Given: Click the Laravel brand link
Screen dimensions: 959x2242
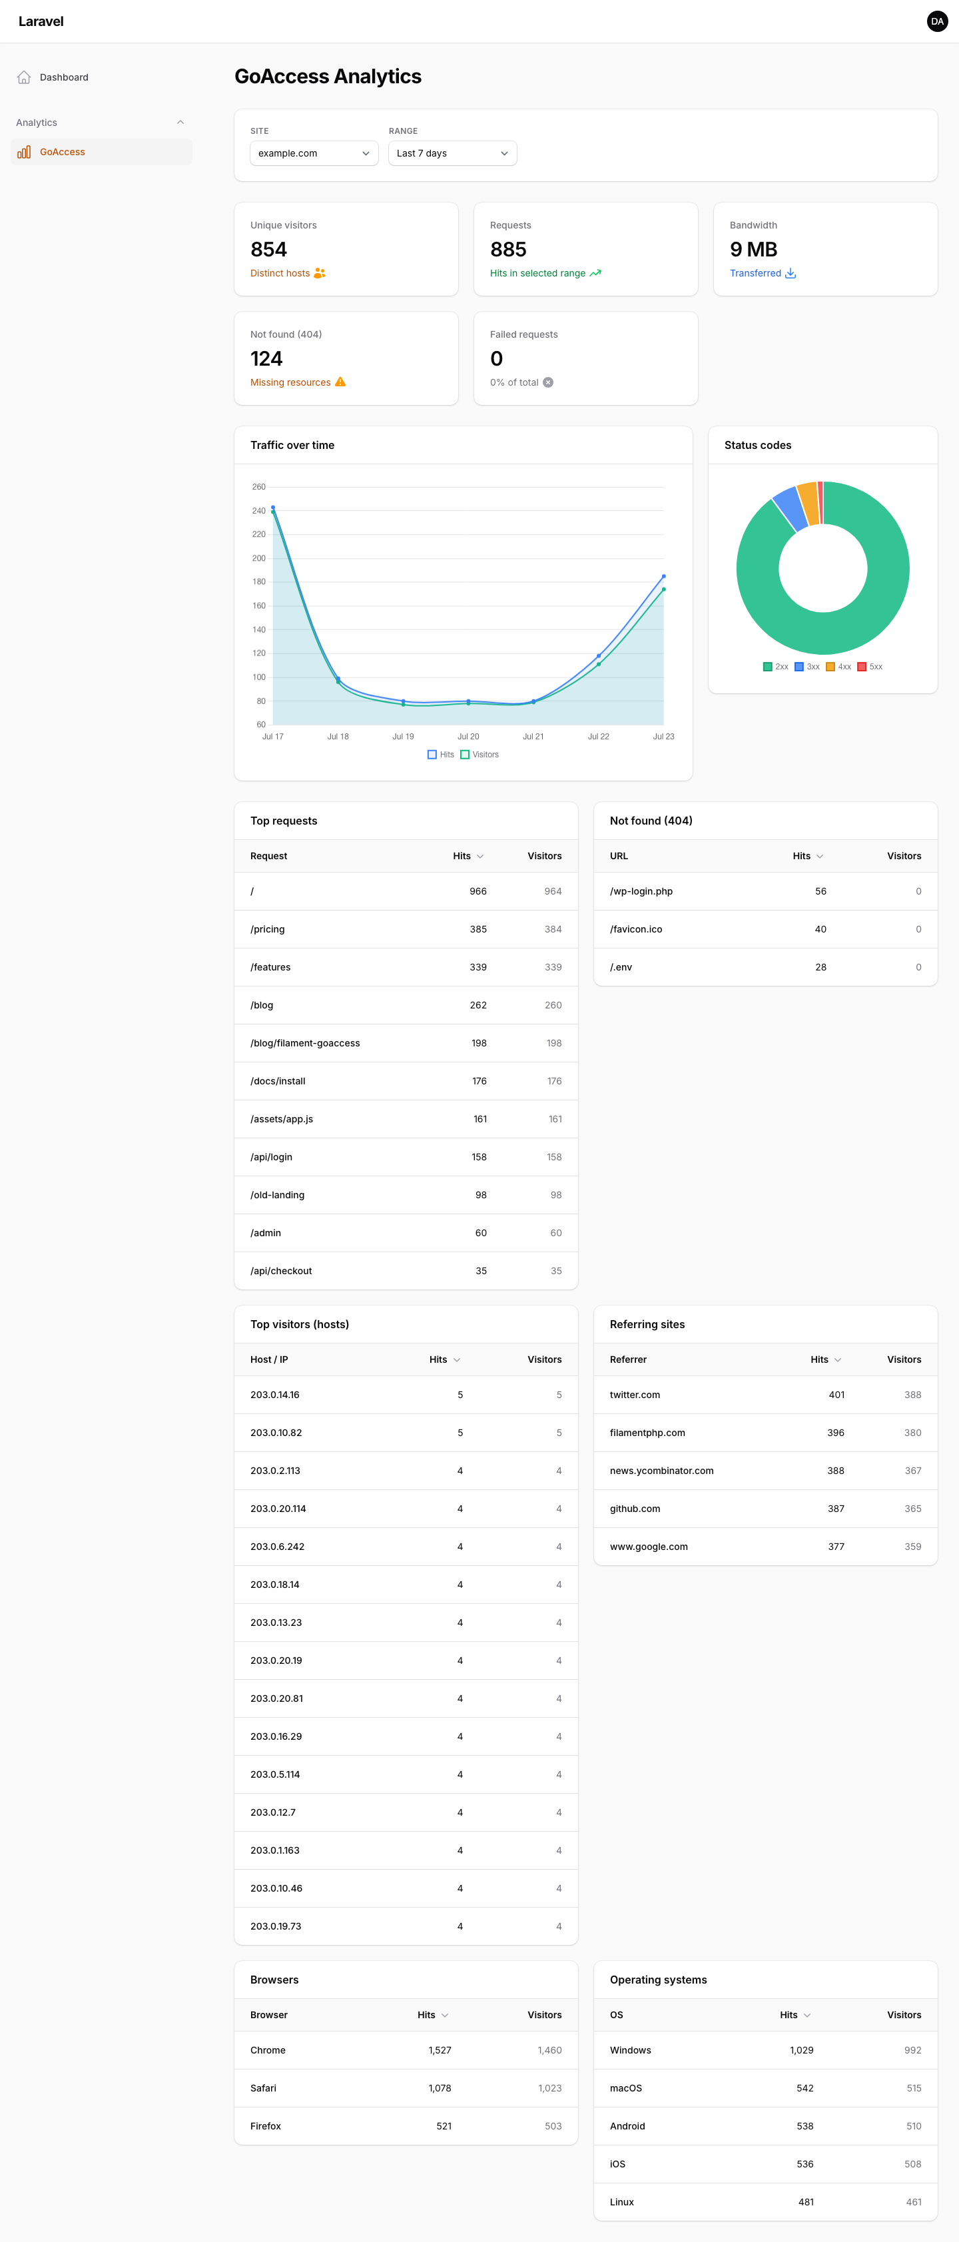Looking at the screenshot, I should click(x=41, y=21).
